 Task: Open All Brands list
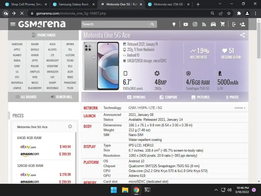tap(26, 97)
